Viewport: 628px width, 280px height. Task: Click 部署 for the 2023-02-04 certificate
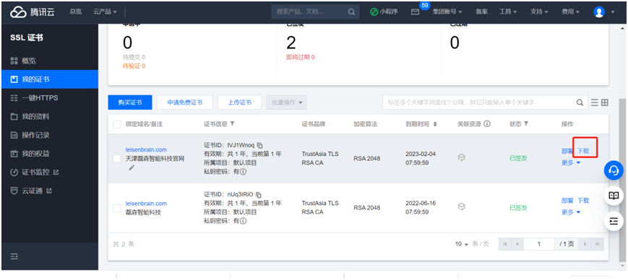pos(567,152)
